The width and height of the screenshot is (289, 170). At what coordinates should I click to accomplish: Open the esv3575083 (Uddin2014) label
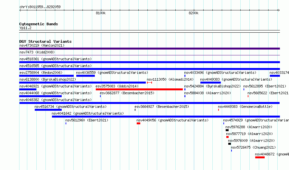(117, 86)
